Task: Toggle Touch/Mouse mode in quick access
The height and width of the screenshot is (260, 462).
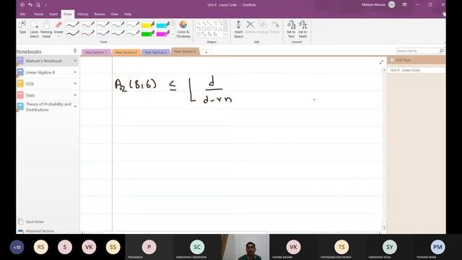Action: (x=38, y=5)
